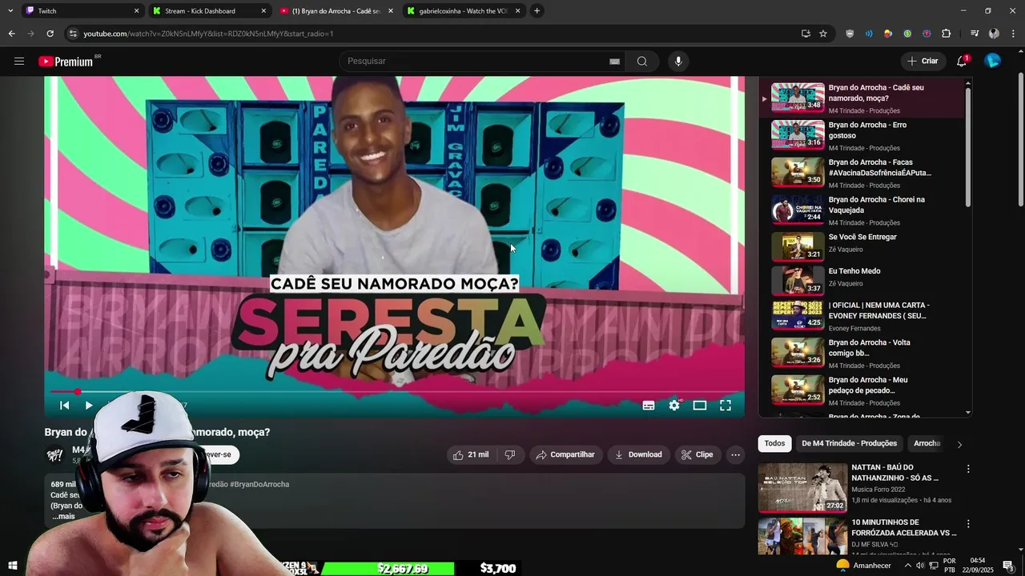Show more filter chips with the arrow
Screen dimensions: 1025x576
tap(959, 444)
